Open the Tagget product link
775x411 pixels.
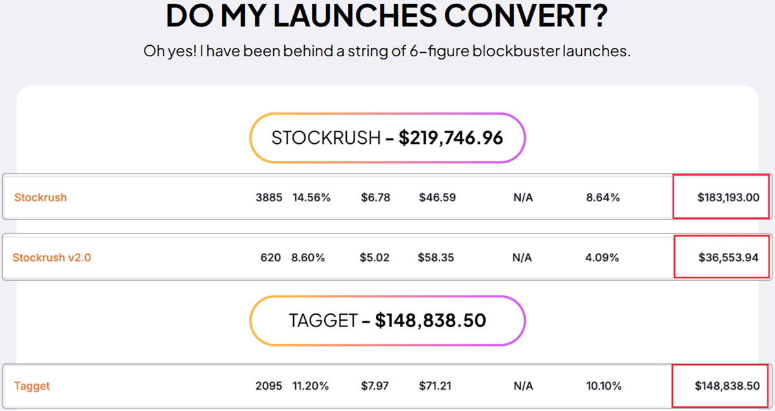32,386
